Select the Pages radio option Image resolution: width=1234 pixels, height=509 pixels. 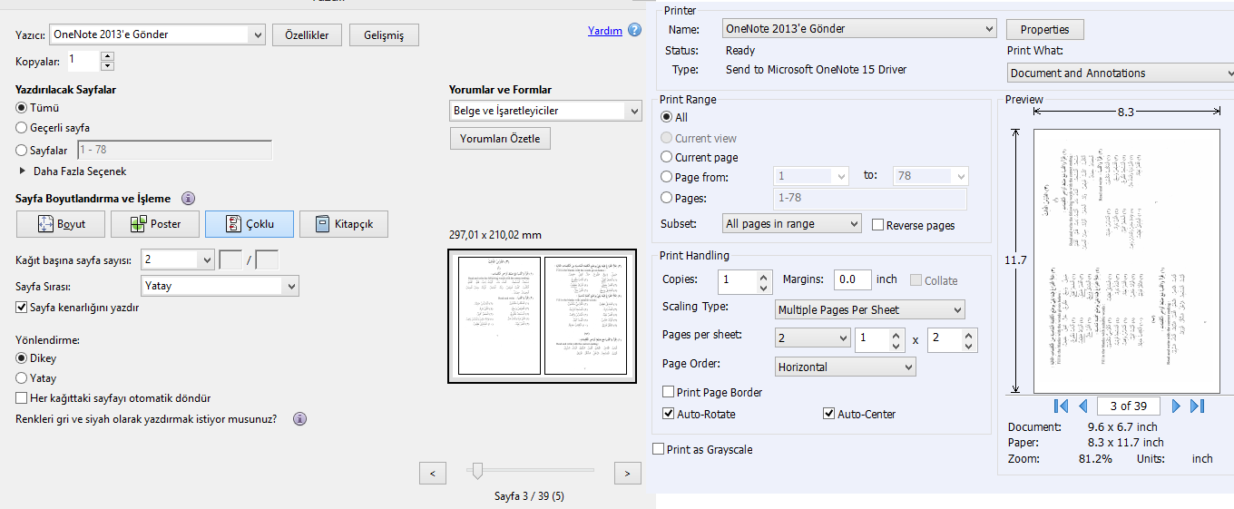[667, 198]
